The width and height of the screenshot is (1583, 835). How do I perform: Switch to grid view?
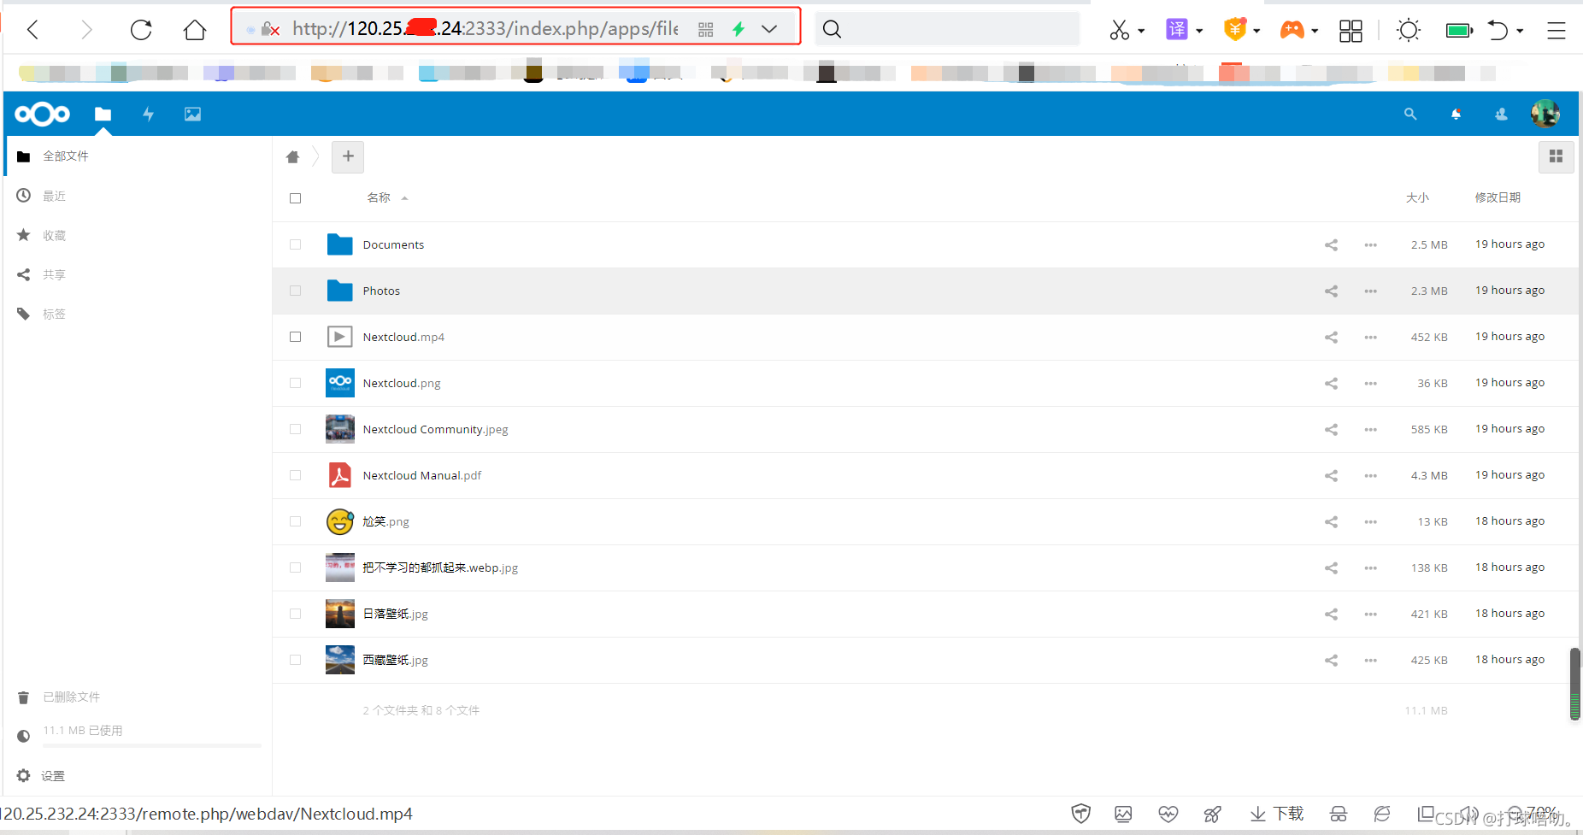coord(1556,156)
